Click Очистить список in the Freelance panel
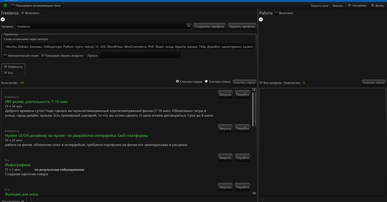Image resolution: width=387 pixels, height=202 pixels. pyautogui.click(x=245, y=83)
